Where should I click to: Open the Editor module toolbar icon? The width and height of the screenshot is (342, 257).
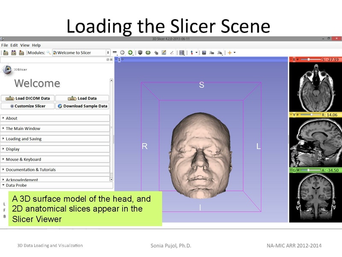[164, 53]
